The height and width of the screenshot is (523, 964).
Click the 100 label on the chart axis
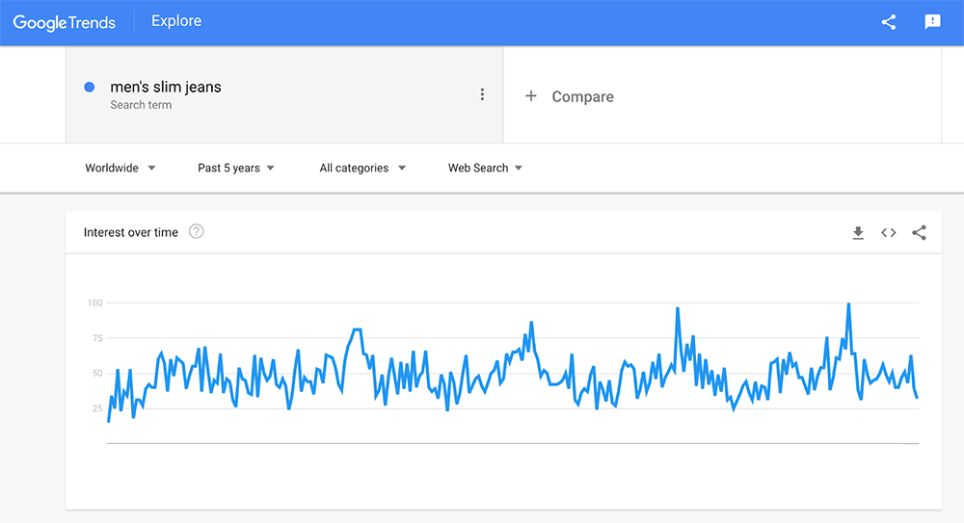pos(94,302)
